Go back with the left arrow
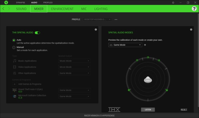Screen dimensions: 199x118 pyautogui.click(x=3, y=9)
